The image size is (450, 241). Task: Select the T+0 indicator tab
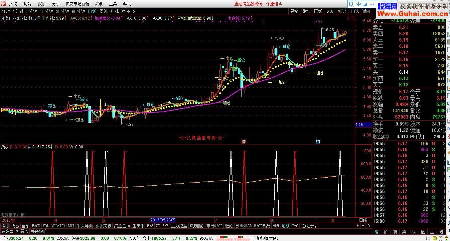click(295, 226)
